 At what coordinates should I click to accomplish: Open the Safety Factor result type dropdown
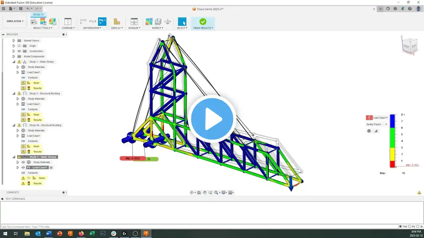(x=377, y=124)
